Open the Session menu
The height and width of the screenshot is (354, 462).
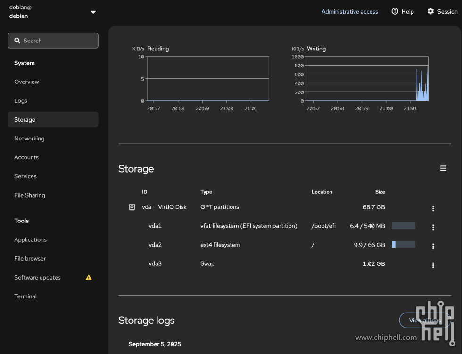click(442, 11)
